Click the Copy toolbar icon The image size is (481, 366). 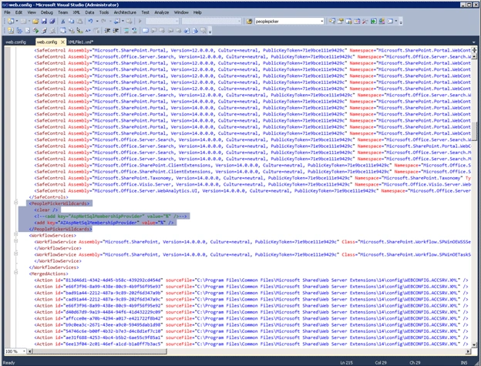[71, 21]
